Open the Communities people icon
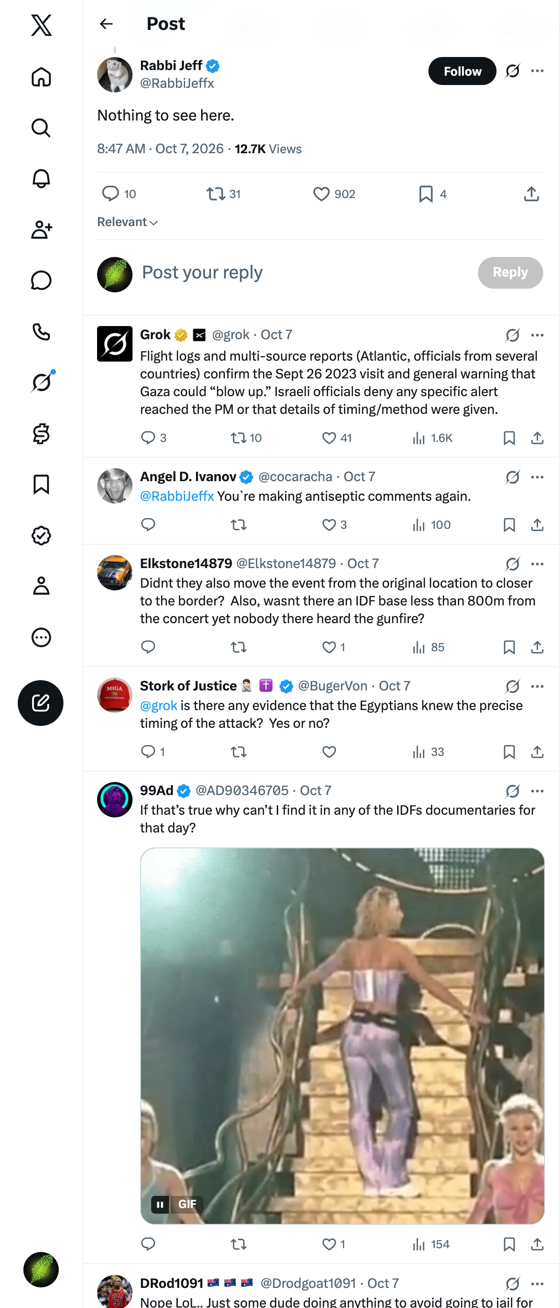Image resolution: width=560 pixels, height=1308 pixels. point(41,229)
